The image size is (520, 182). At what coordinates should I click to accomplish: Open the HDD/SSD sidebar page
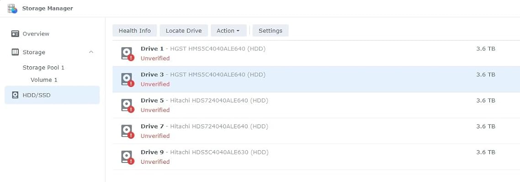coord(36,95)
